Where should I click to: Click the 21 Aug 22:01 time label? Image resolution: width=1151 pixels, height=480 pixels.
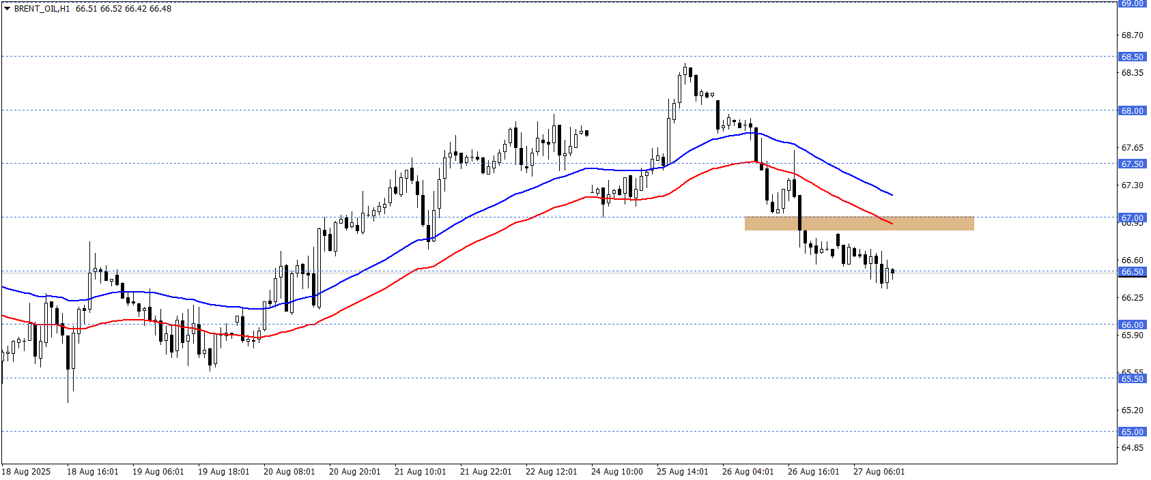pyautogui.click(x=486, y=472)
